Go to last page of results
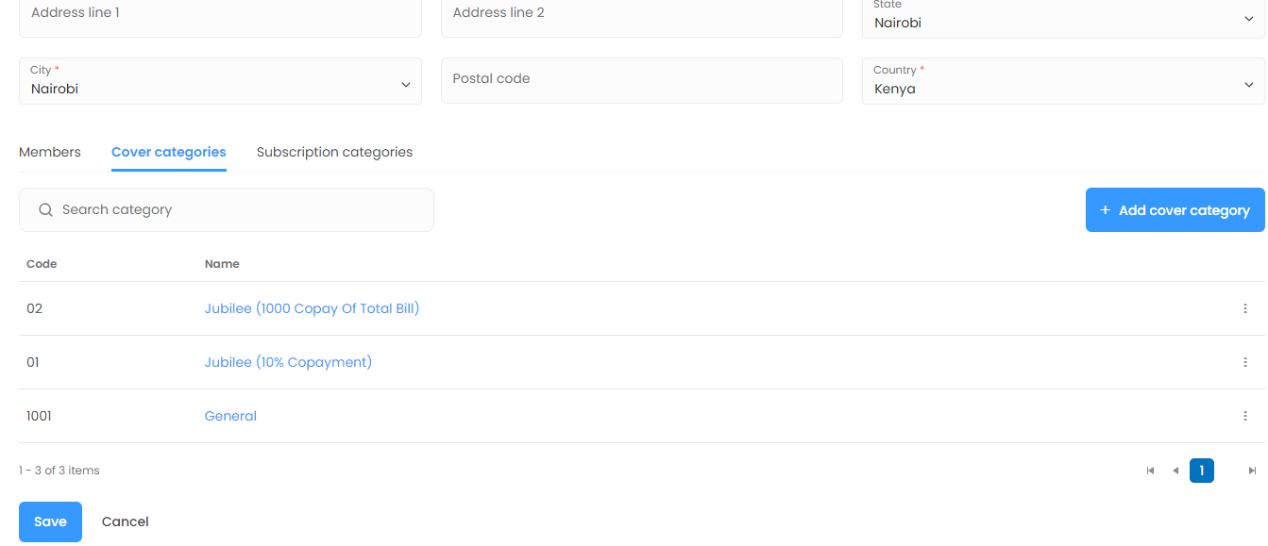 [1252, 471]
